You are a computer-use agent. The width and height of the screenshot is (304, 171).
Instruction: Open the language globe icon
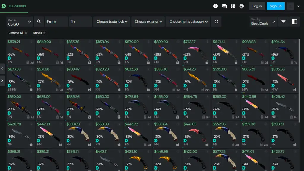pyautogui.click(x=242, y=6)
